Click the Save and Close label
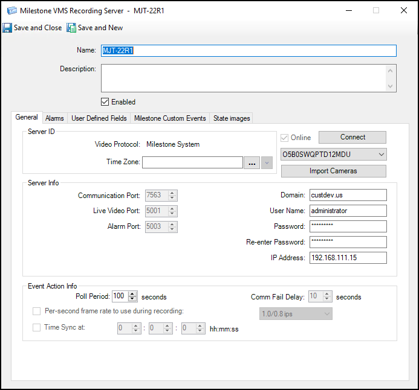 tap(37, 28)
